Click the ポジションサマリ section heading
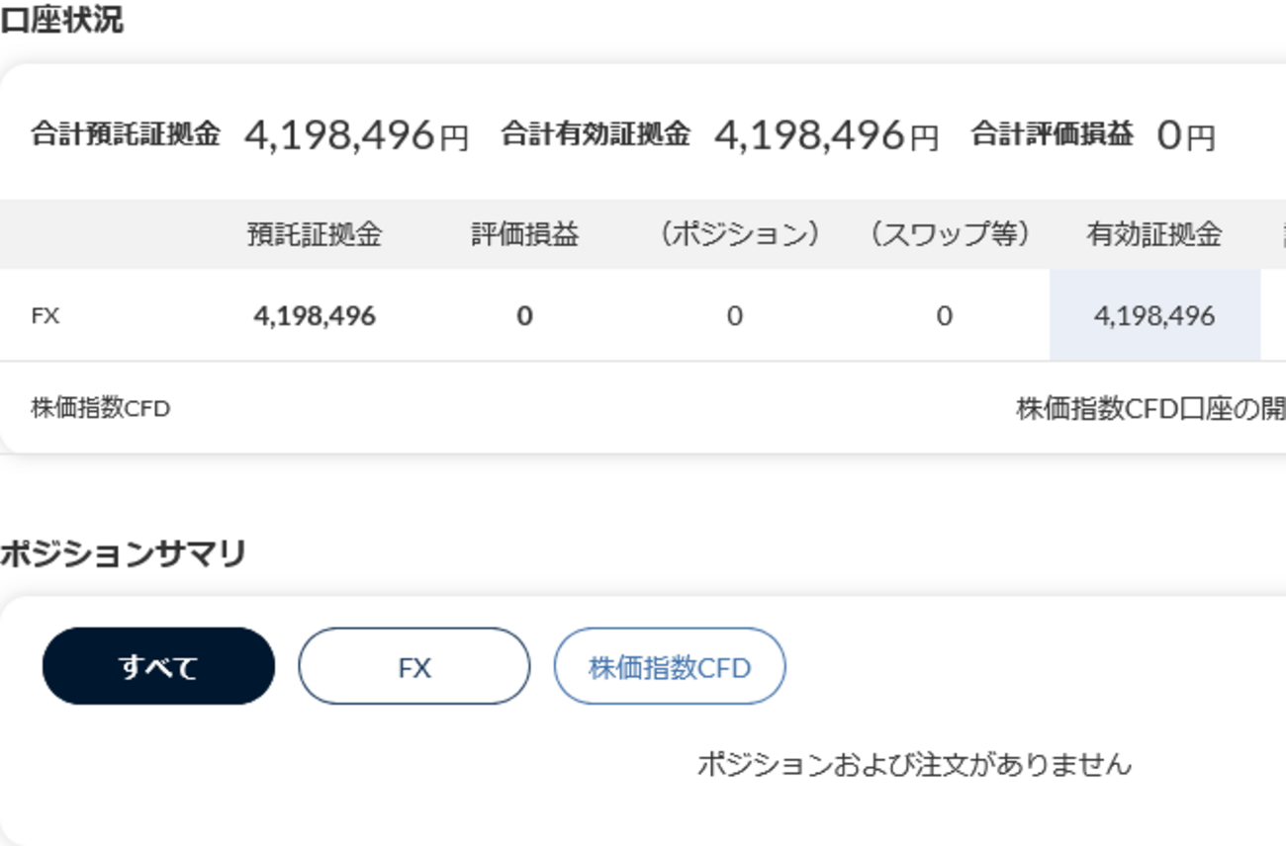 (x=123, y=554)
